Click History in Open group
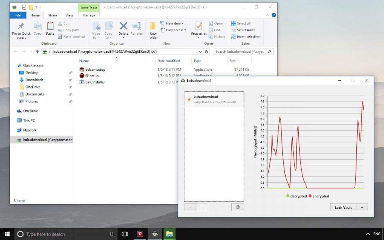384x240 pixels. pyautogui.click(x=217, y=37)
